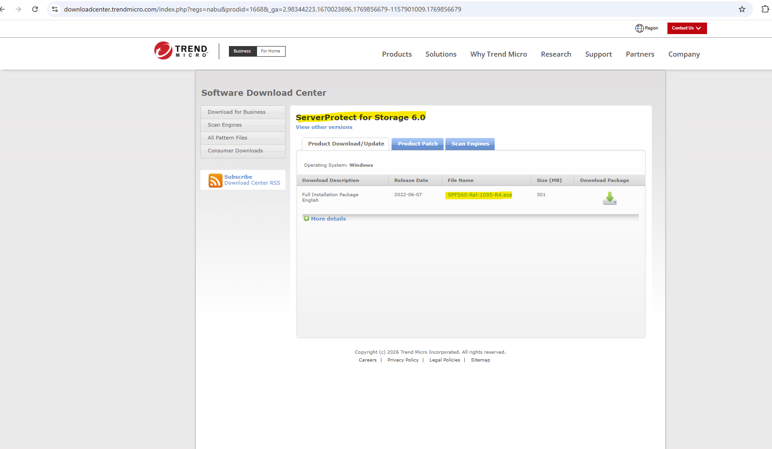Screen dimensions: 772x449
Task: Click the green download package arrow icon
Action: (609, 198)
